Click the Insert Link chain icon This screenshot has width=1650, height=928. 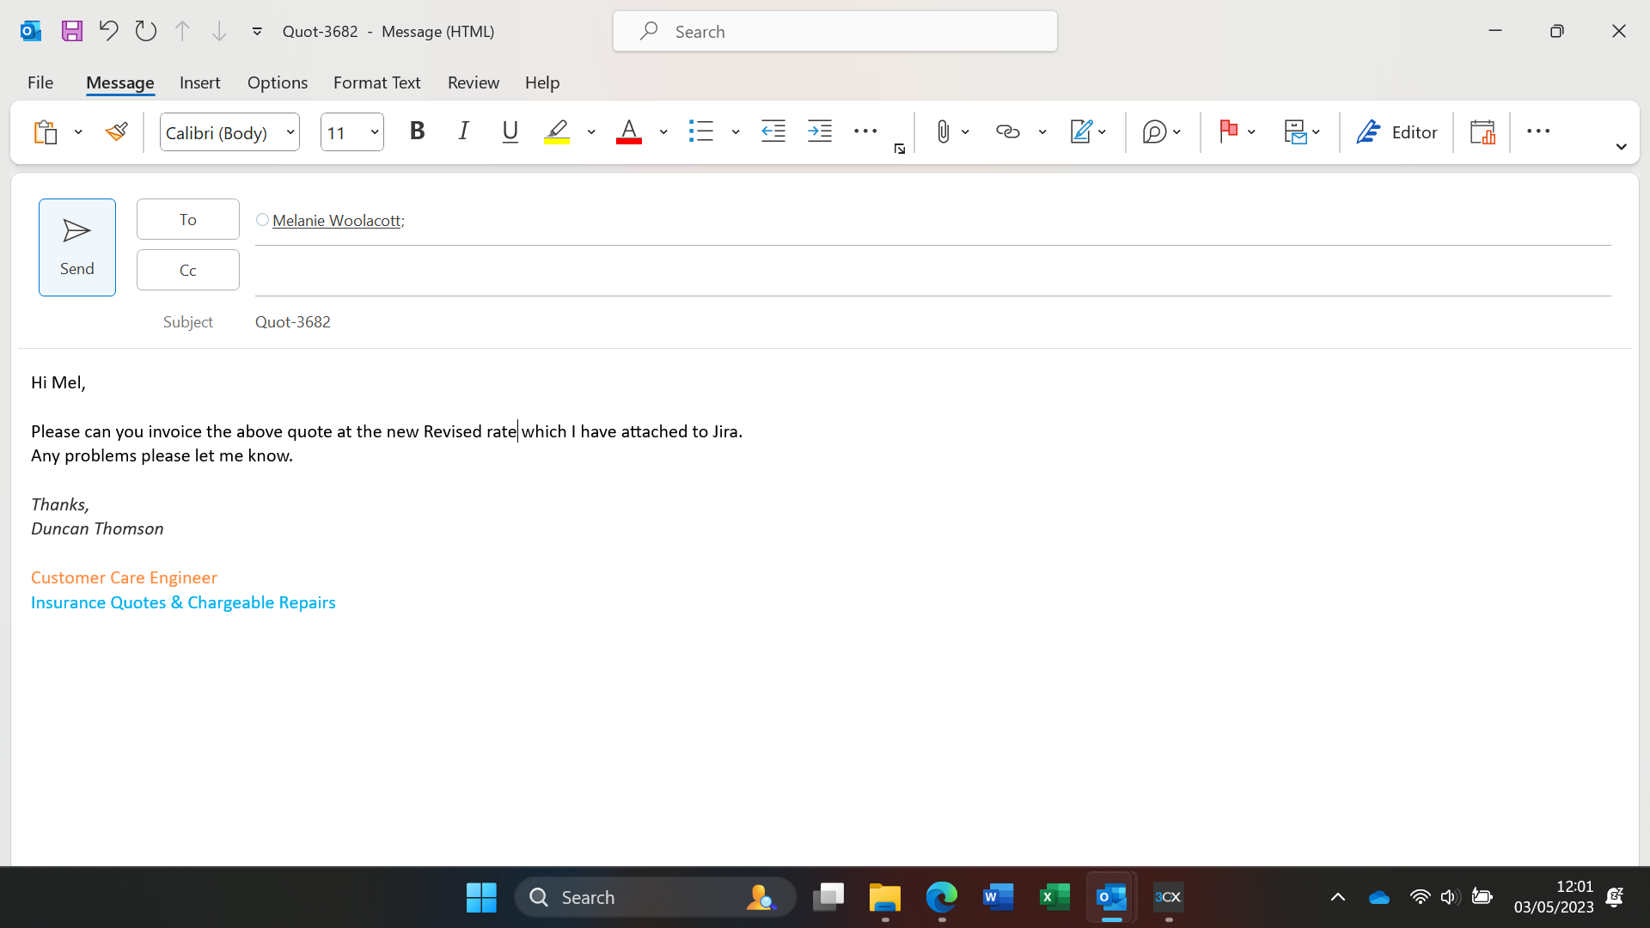point(1007,131)
